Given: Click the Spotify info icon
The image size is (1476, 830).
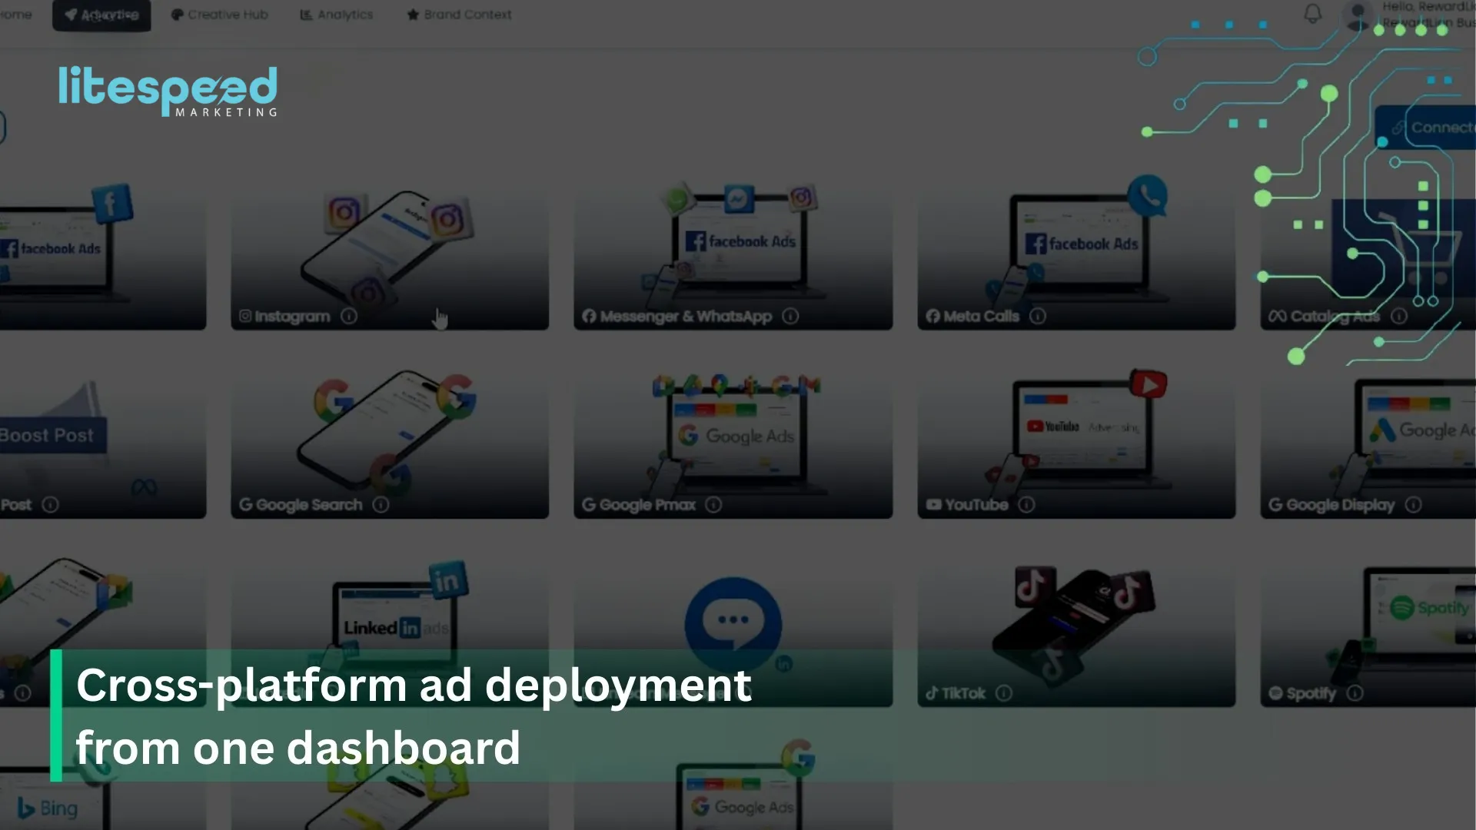Looking at the screenshot, I should pos(1355,693).
